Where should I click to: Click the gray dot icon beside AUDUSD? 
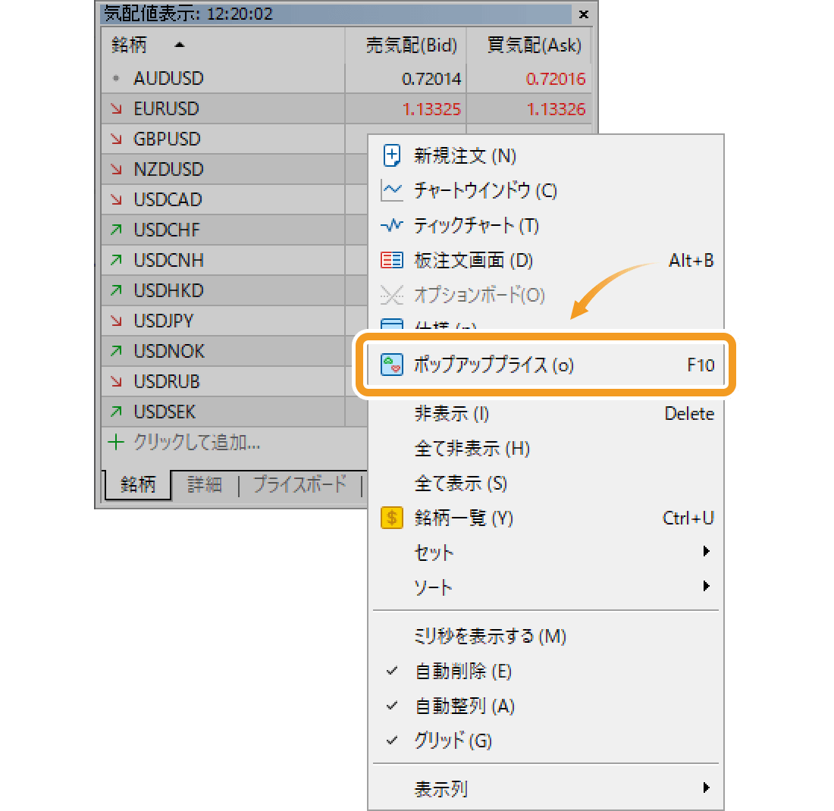click(116, 78)
